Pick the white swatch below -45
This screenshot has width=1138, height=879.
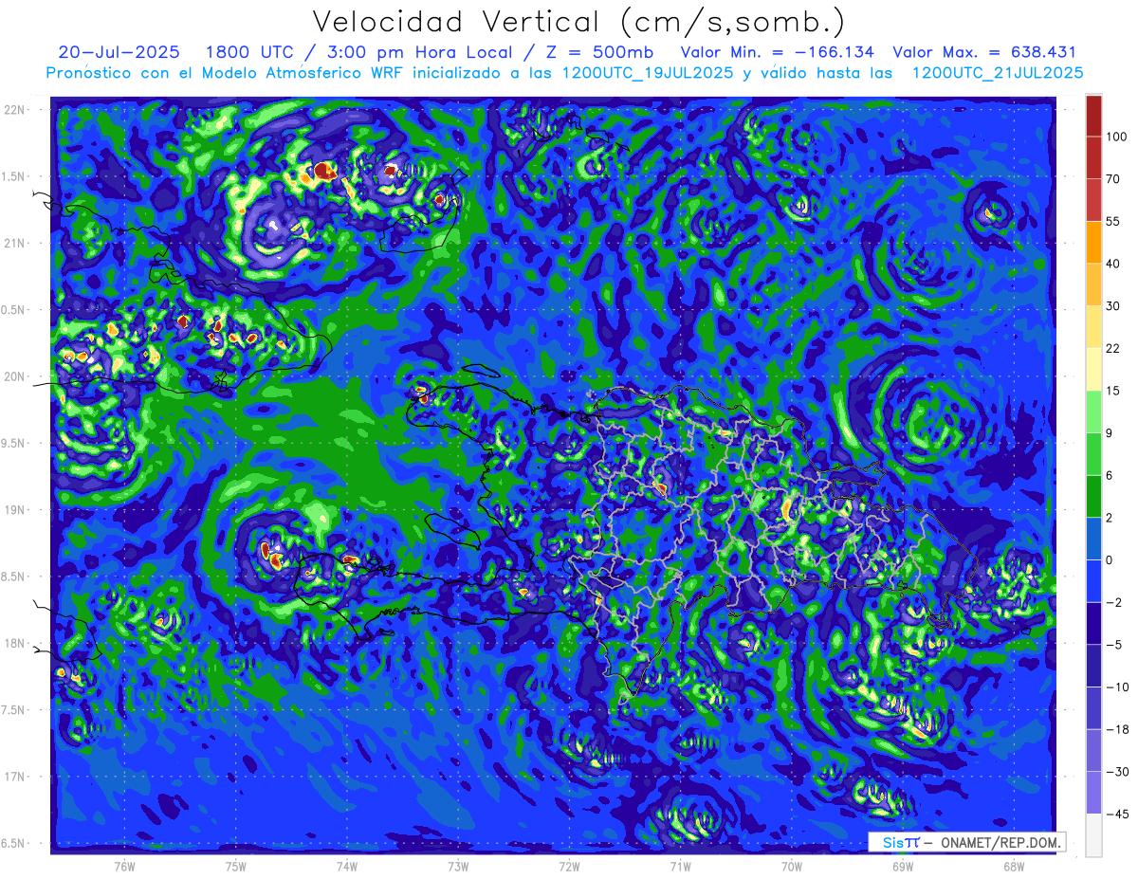pyautogui.click(x=1093, y=835)
